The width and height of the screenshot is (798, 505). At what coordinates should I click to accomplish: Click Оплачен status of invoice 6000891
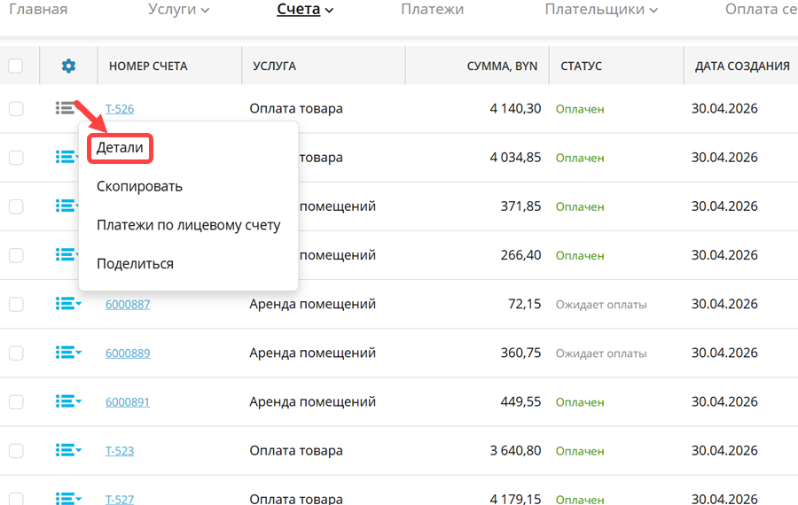580,402
